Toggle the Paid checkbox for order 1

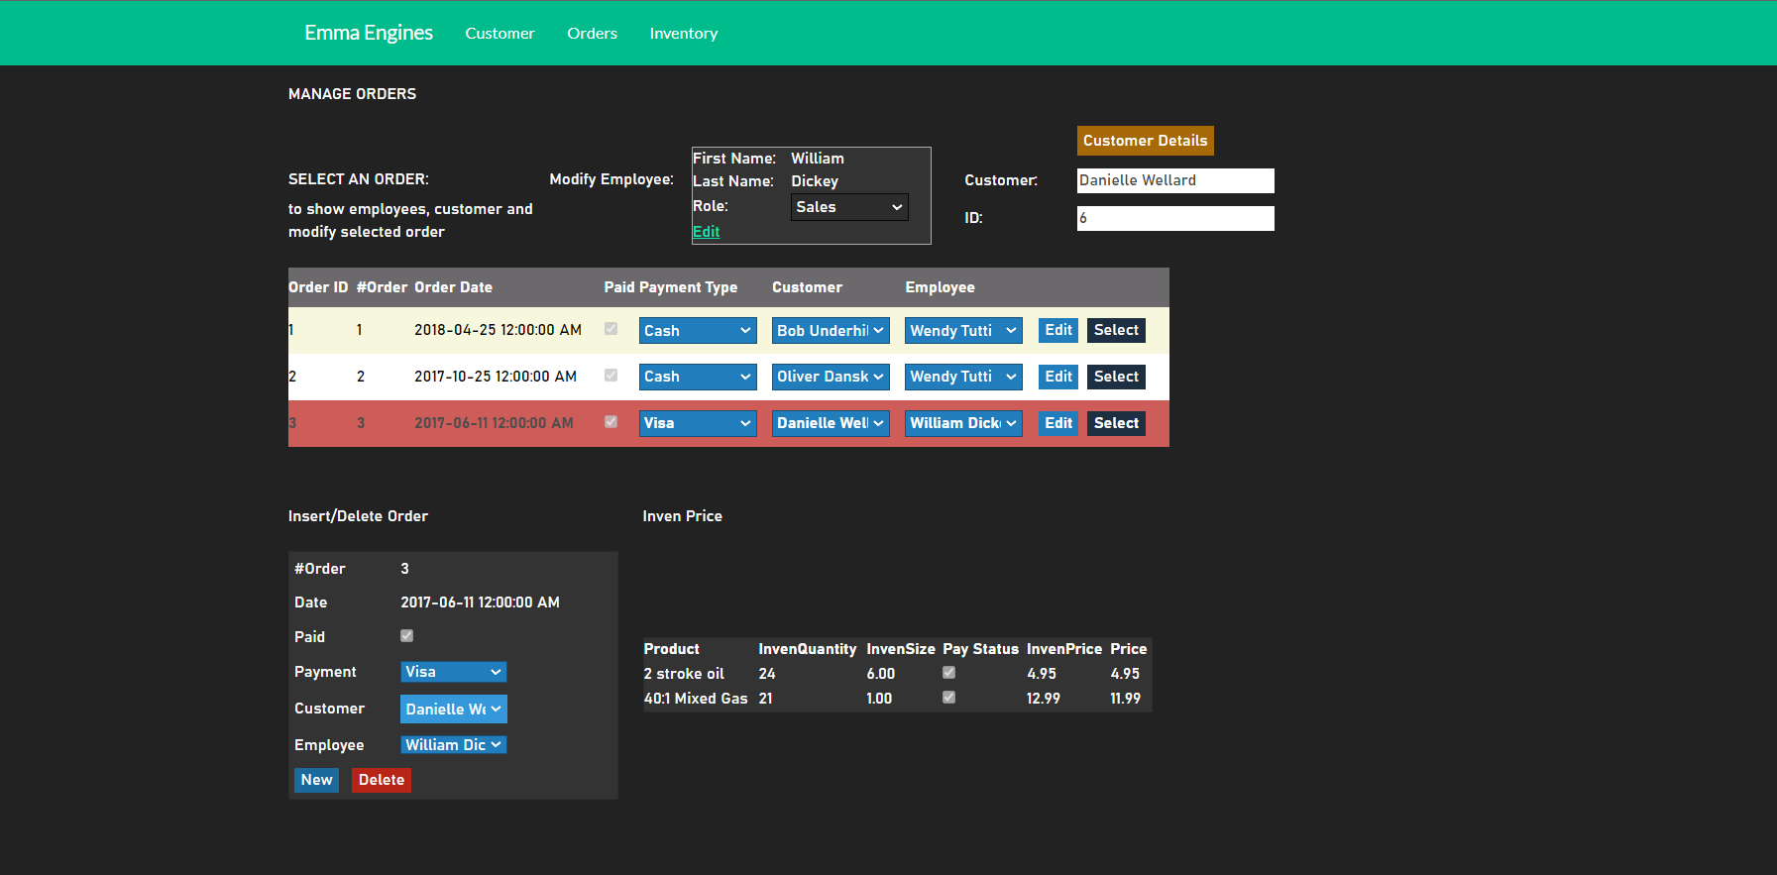point(611,329)
